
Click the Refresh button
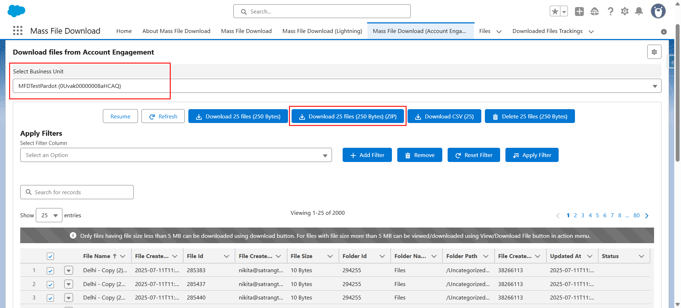[163, 116]
